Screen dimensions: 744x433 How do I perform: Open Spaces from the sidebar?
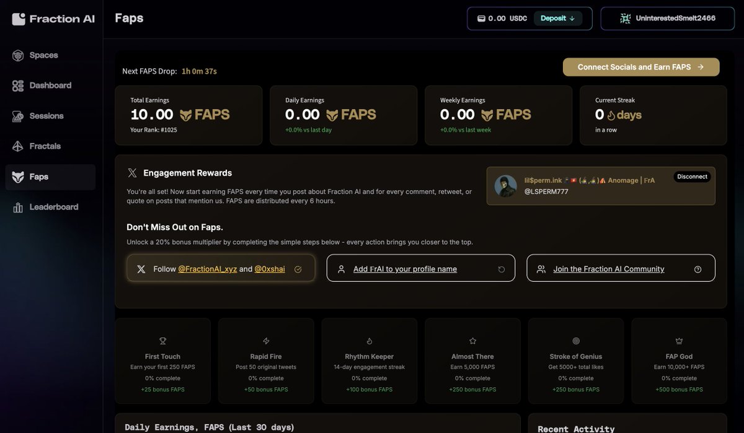[x=50, y=55]
